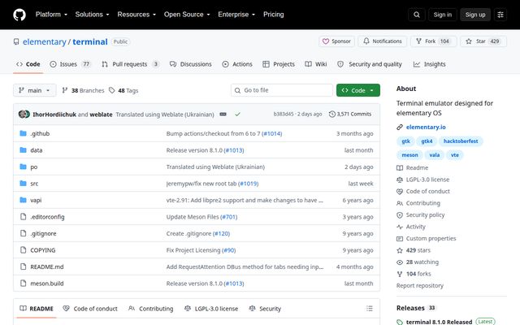Viewport: 520px width, 325px height.
Task: Open the .github folder
Action: (40, 133)
